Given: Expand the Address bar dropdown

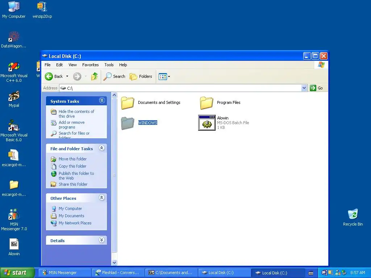Looking at the screenshot, I should pos(304,88).
